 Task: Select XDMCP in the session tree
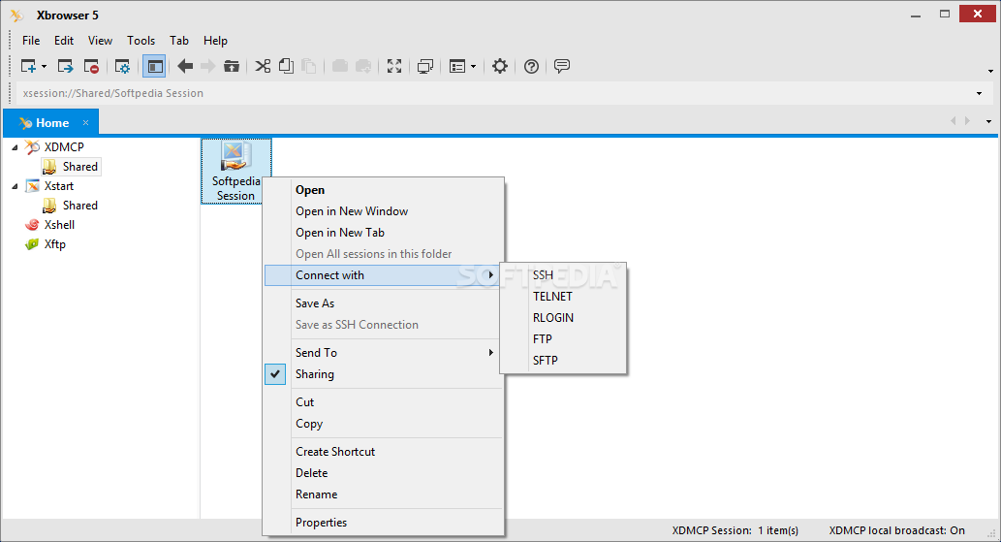coord(64,146)
